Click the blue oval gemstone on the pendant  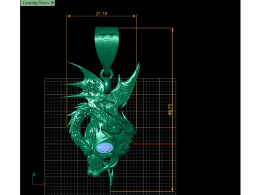106,147
